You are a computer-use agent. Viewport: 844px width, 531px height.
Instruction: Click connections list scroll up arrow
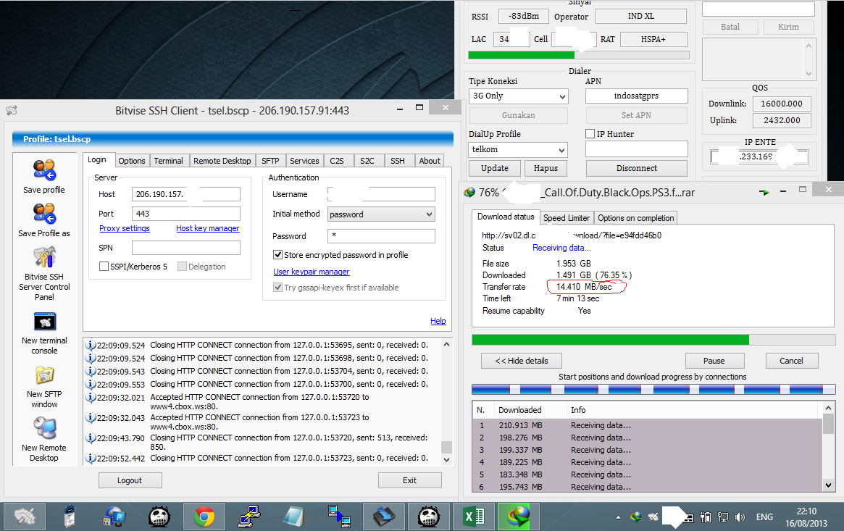(828, 408)
